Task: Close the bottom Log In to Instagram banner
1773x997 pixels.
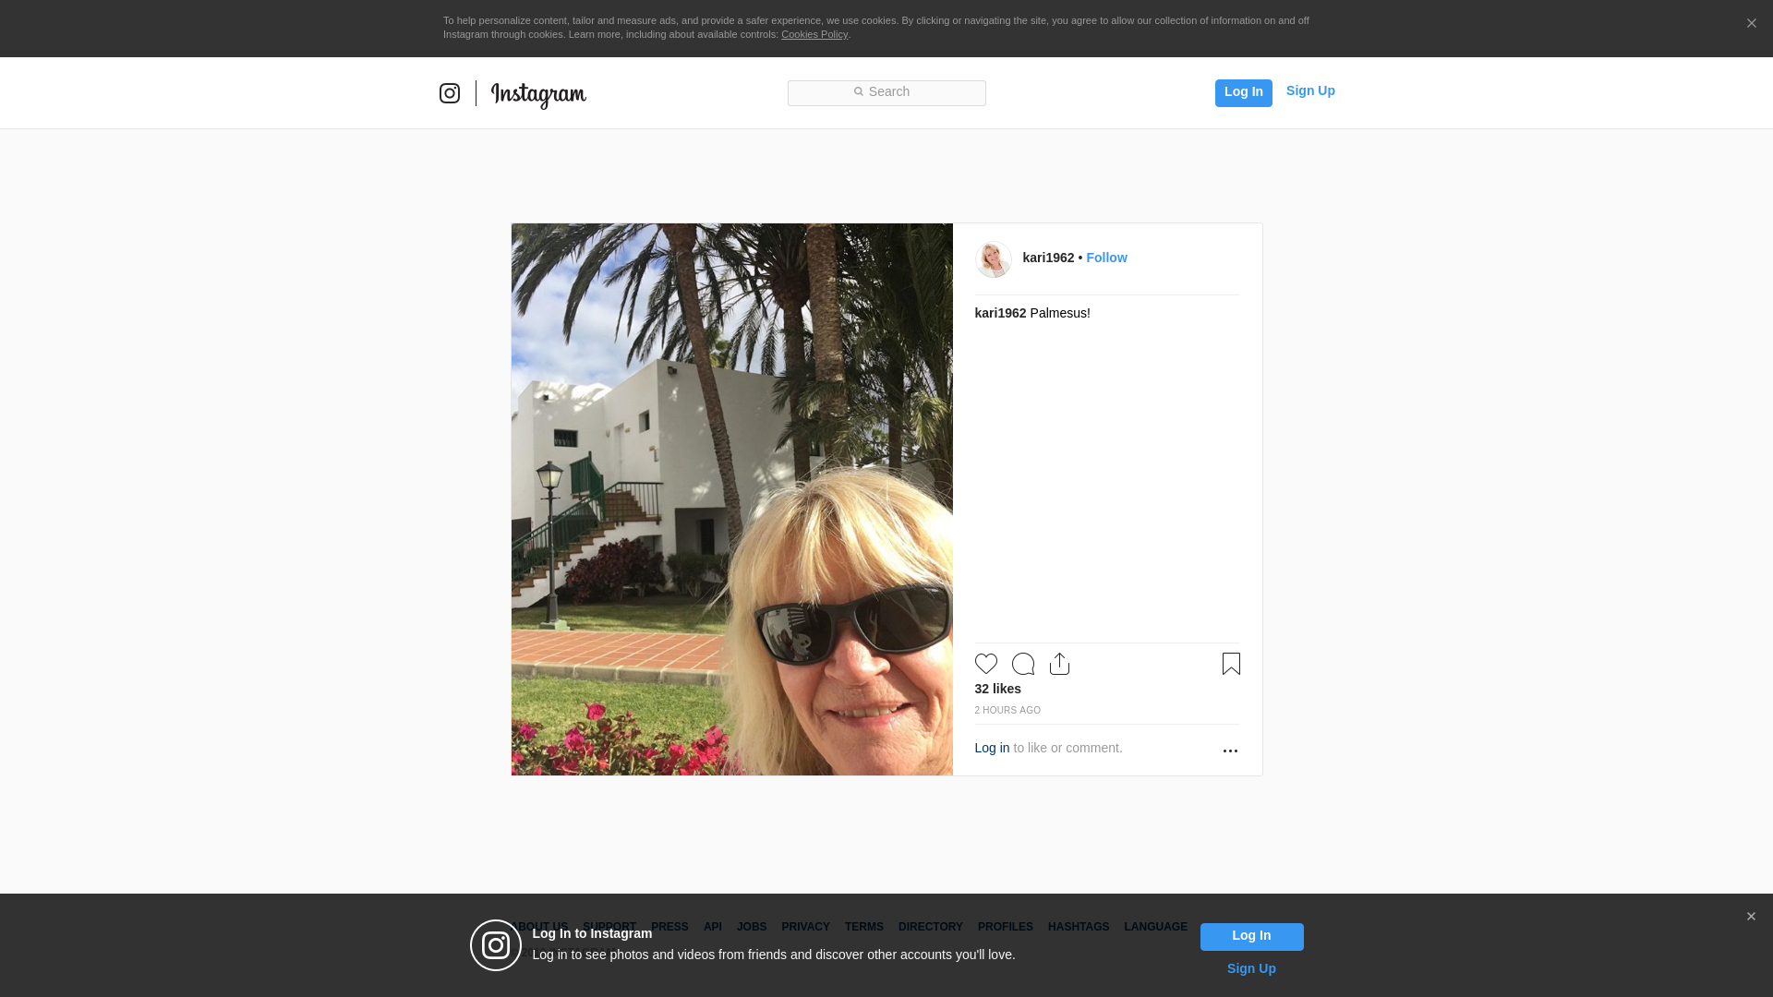Action: [1751, 917]
